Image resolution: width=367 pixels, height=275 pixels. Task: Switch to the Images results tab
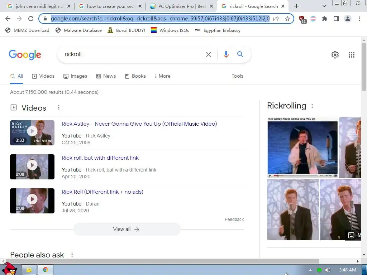click(x=75, y=76)
